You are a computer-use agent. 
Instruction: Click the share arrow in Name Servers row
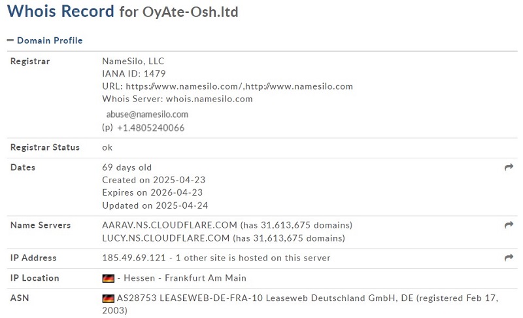tap(509, 225)
